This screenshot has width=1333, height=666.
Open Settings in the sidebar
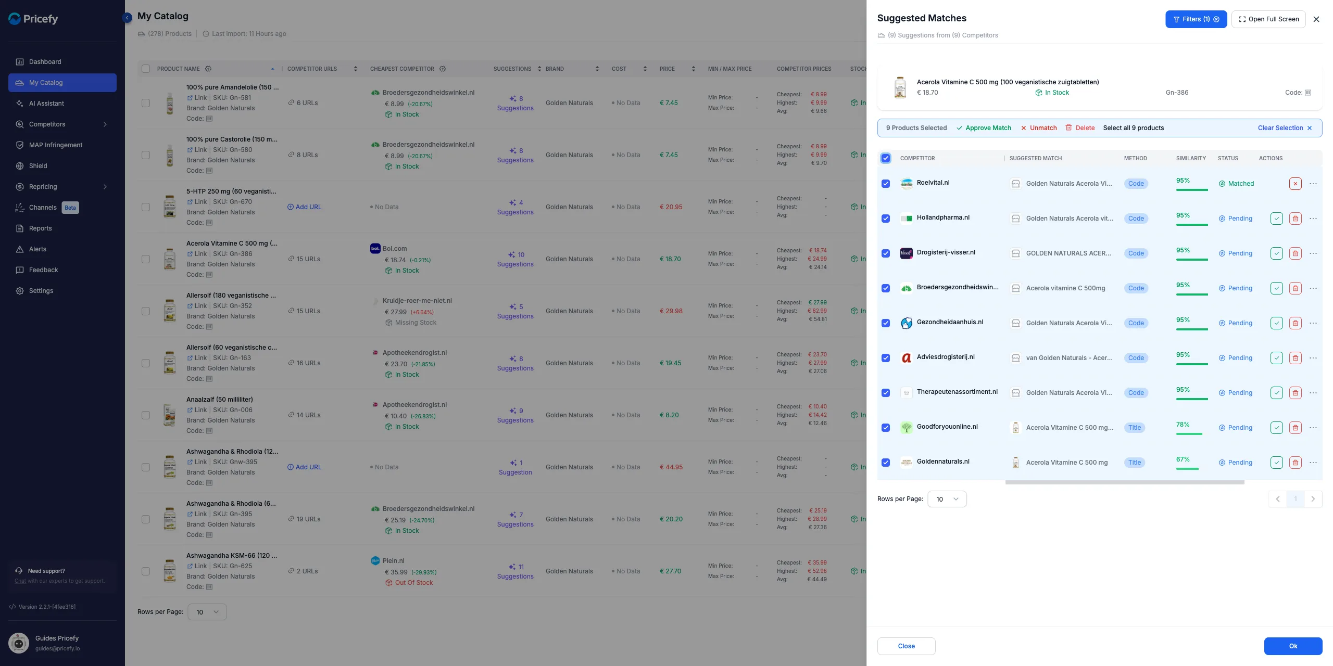click(x=62, y=291)
